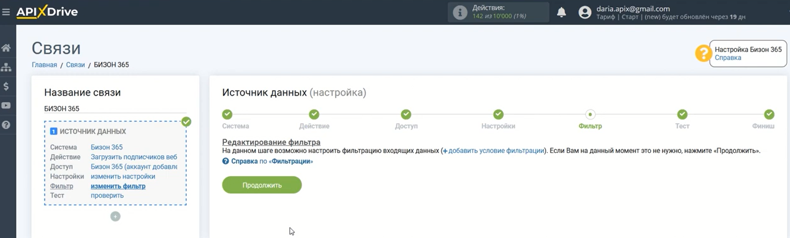
Task: Click the daria.apix@gmail.com account email
Action: (633, 9)
